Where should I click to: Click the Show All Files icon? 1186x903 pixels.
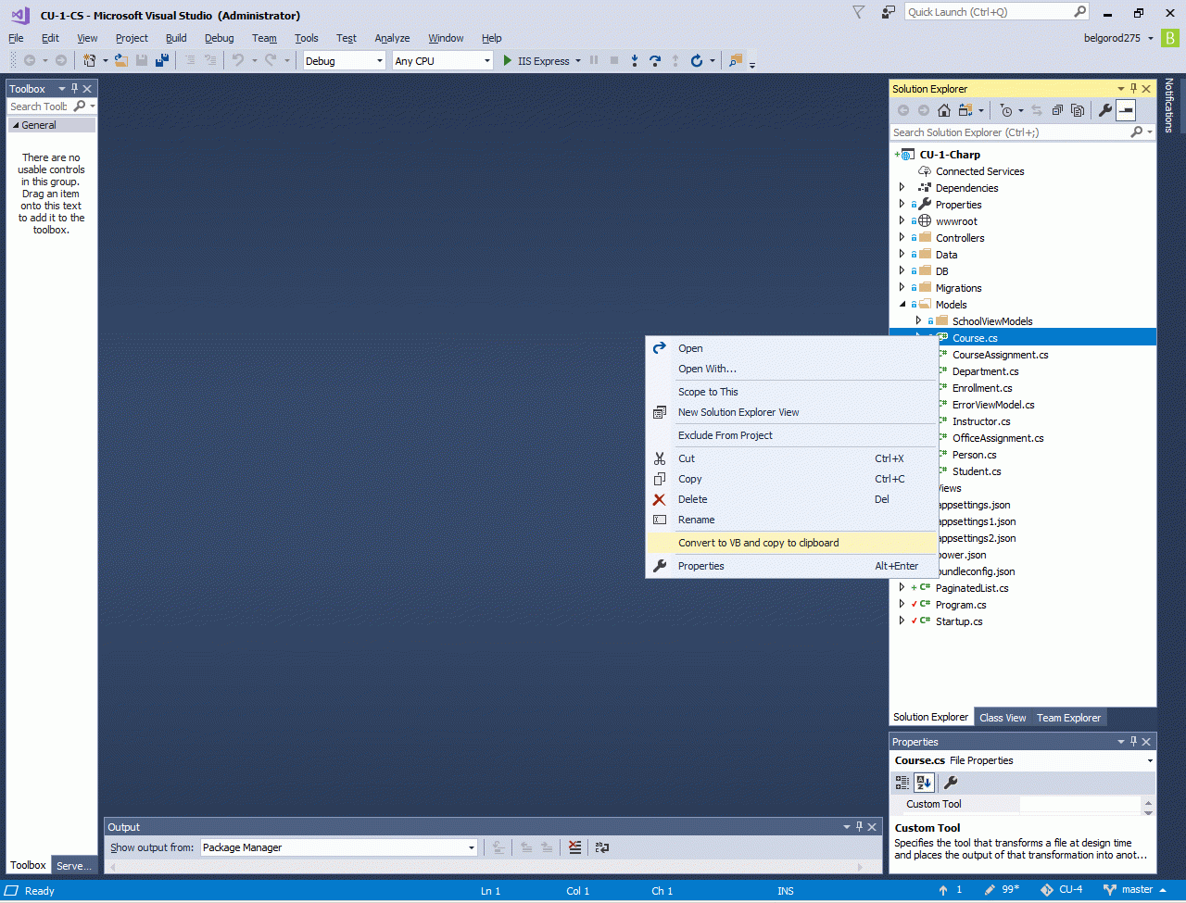tap(1078, 110)
